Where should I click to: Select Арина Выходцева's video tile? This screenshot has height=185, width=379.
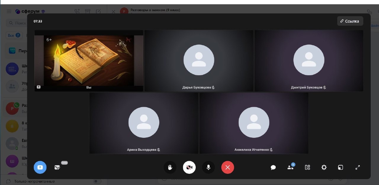coord(144,123)
